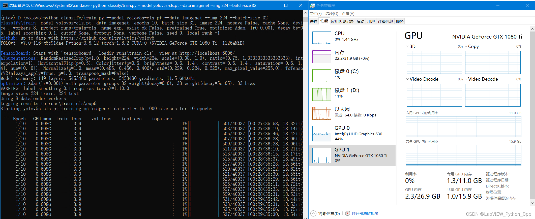Click the 简略信息 collapse arrow icon

[313, 213]
